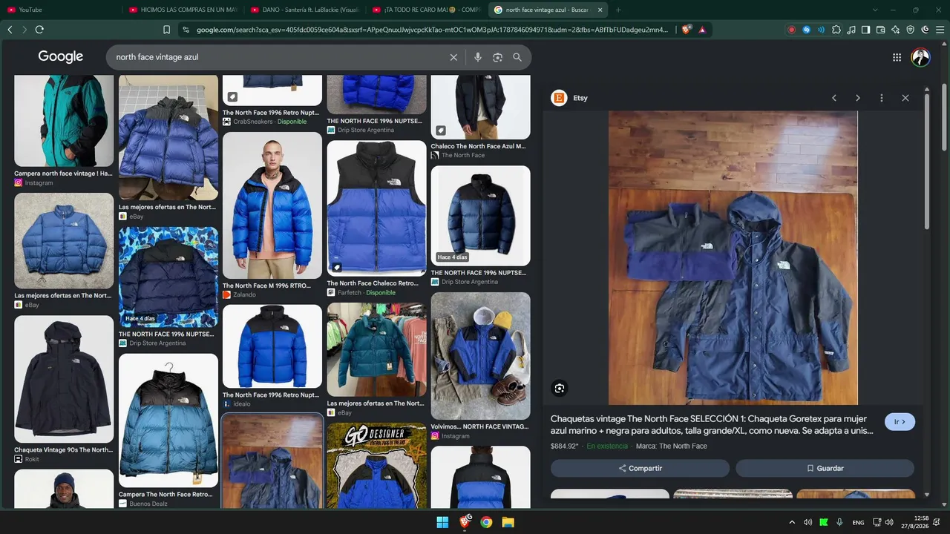Open a new browser tab
The width and height of the screenshot is (950, 534).
[x=618, y=10]
